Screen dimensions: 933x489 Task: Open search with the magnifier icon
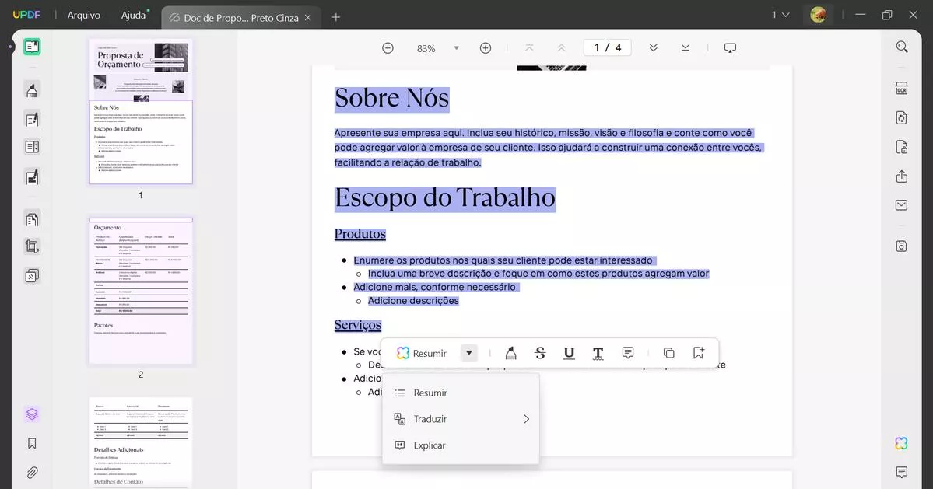tap(900, 46)
